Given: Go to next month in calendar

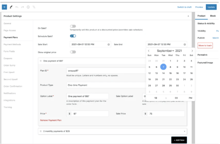Looking at the screenshot, I should coord(192,51).
